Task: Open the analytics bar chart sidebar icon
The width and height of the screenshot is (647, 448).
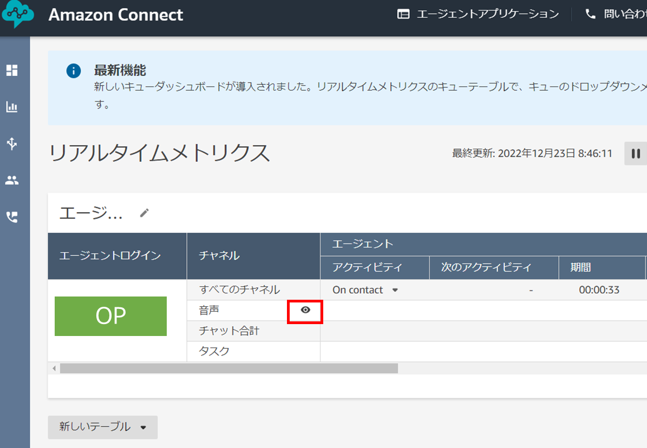Action: (12, 107)
